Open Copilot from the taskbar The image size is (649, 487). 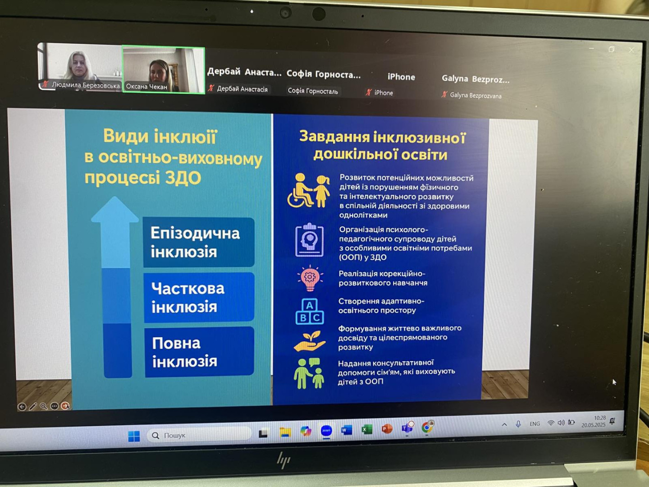306,431
